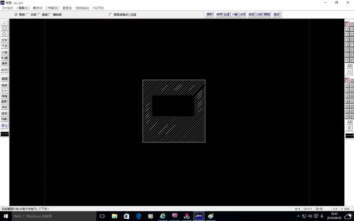The image size is (354, 221).
Task: Click the 2点長 two-point length button
Action: 259,14
